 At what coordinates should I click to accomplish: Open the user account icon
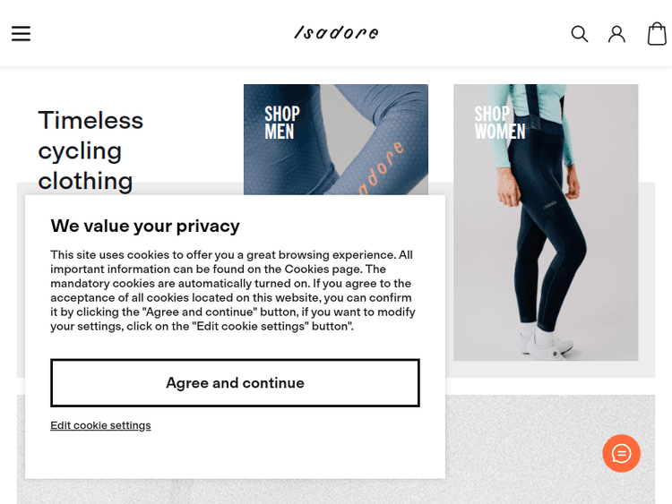616,34
